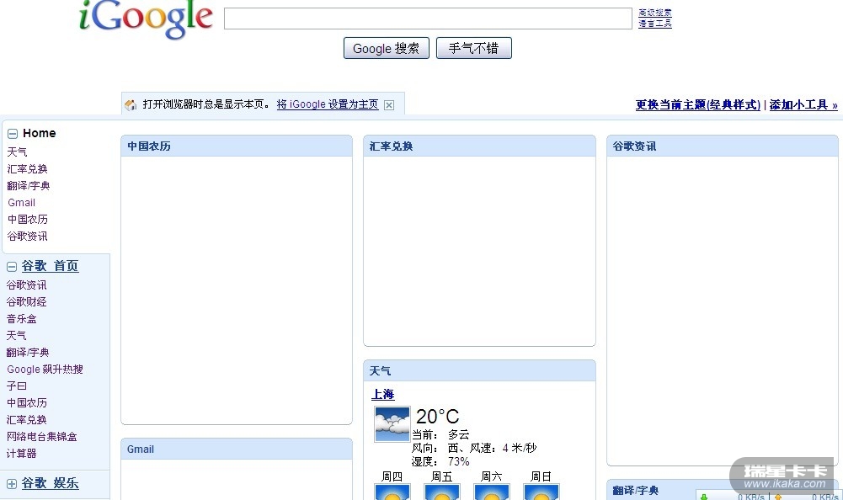The image size is (843, 500).
Task: Open the 语言工具 link
Action: coord(655,23)
